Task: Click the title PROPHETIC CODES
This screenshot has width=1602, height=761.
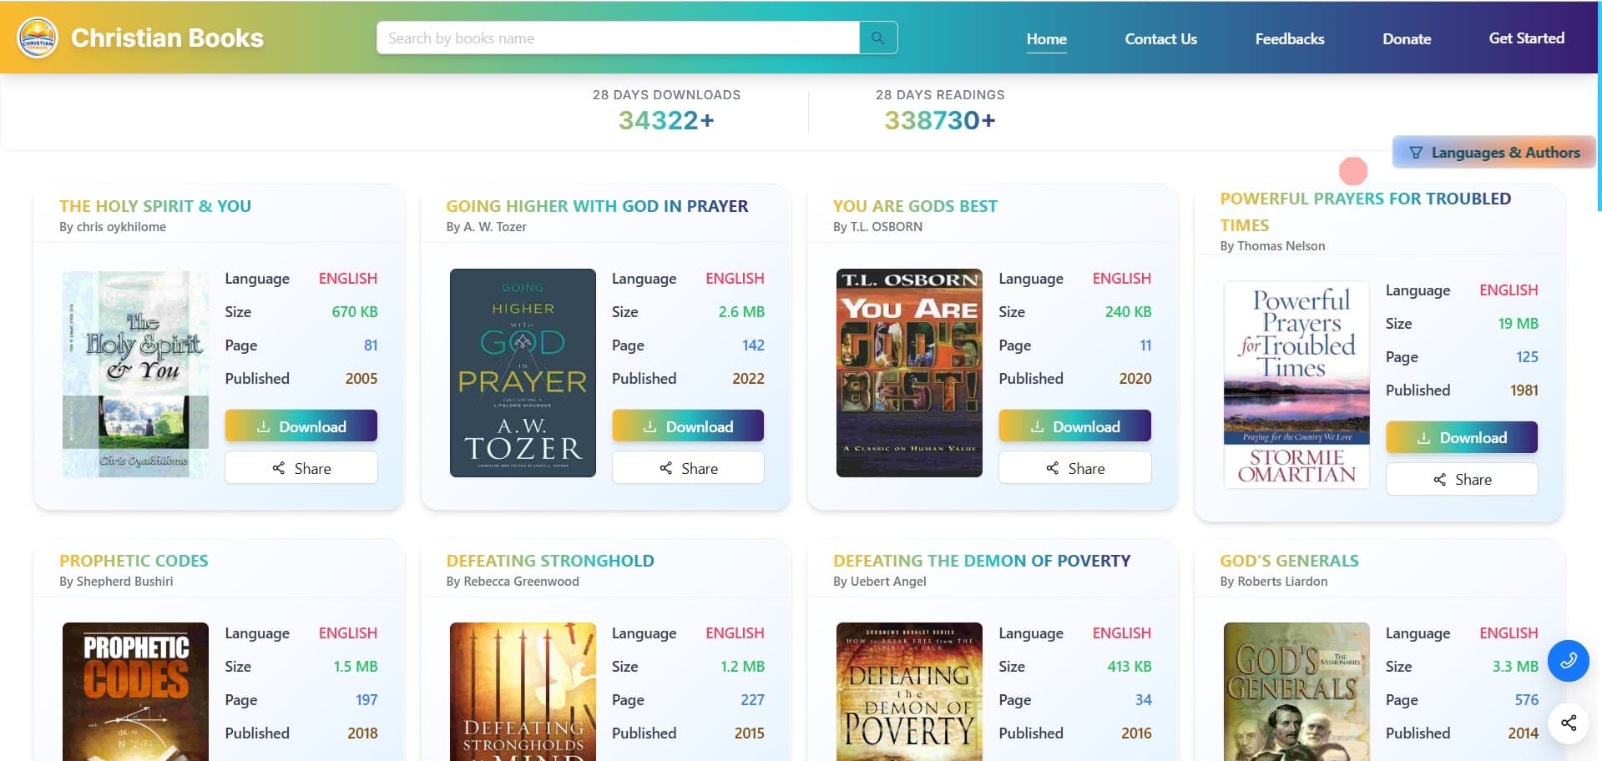Action: (134, 561)
